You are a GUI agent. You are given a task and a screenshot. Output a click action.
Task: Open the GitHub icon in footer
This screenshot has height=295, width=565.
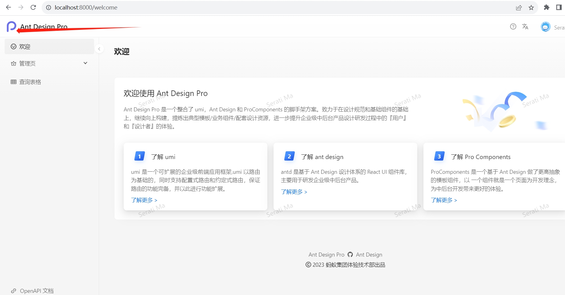point(350,254)
